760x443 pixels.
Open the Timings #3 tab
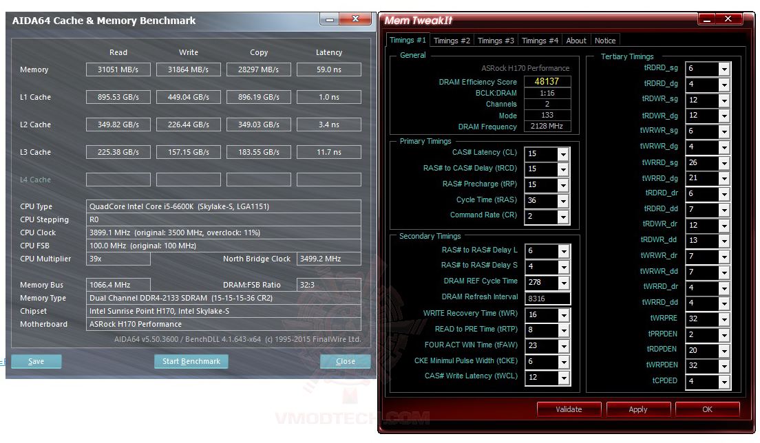[x=496, y=41]
